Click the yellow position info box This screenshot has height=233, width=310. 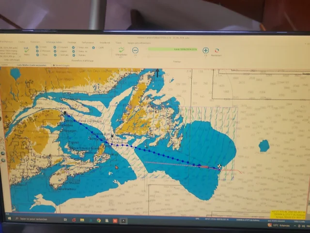pyautogui.click(x=288, y=215)
